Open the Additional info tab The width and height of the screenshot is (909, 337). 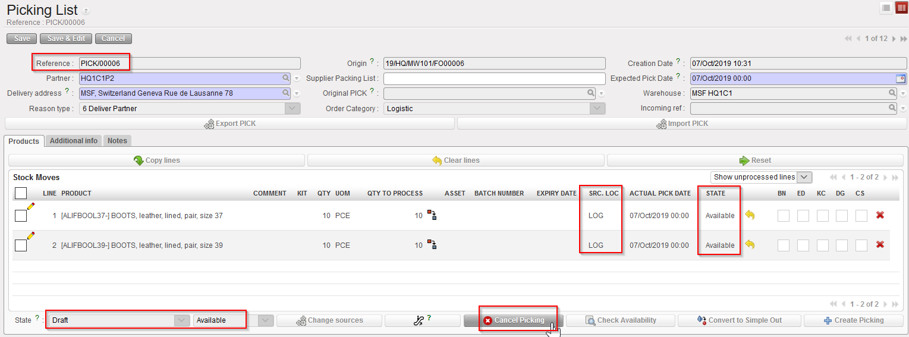[74, 141]
